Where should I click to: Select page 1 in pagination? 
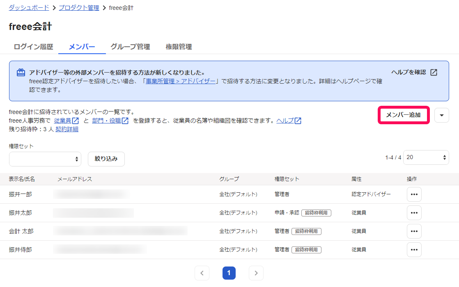click(x=229, y=273)
